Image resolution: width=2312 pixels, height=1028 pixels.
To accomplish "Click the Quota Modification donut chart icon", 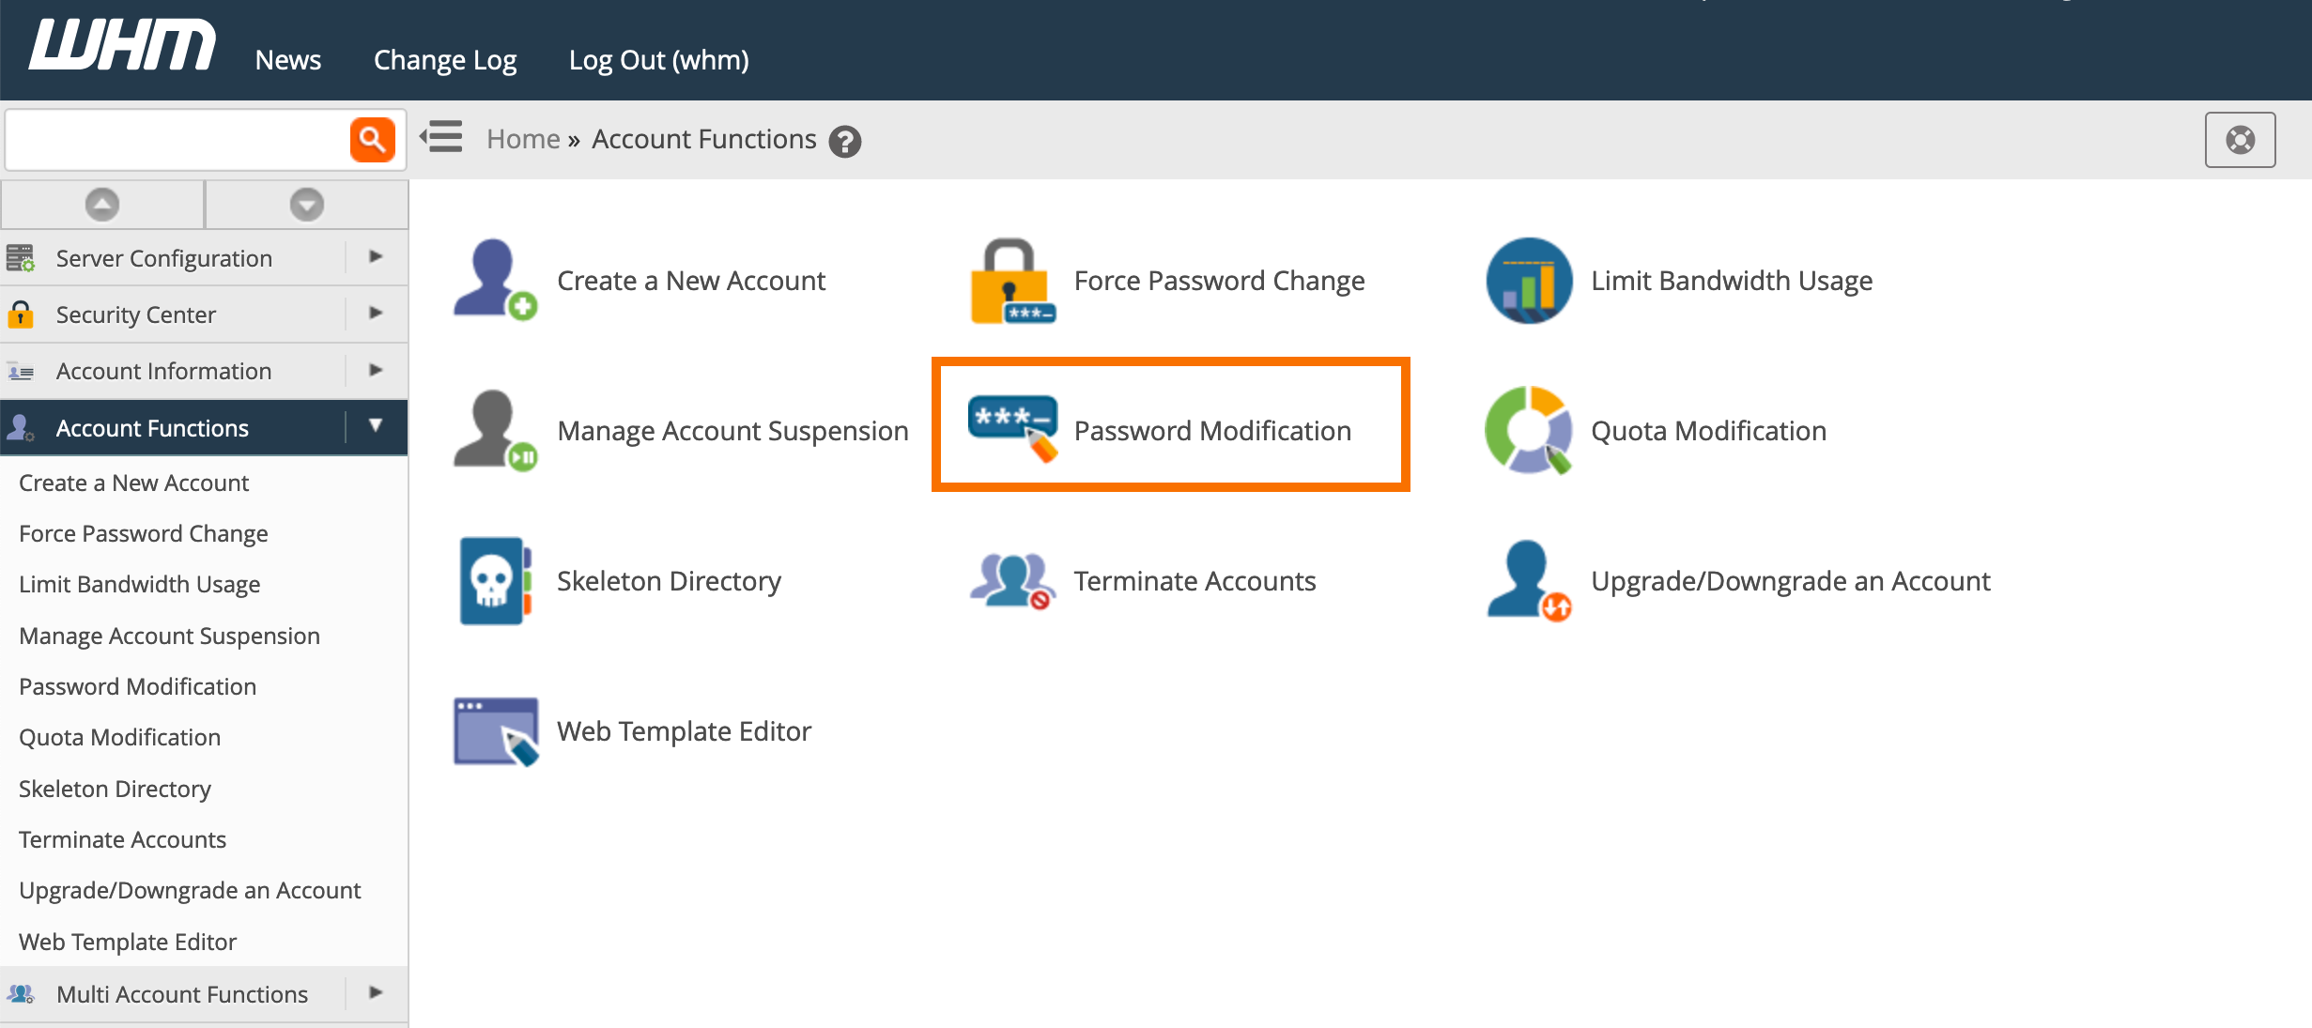I will click(x=1529, y=430).
